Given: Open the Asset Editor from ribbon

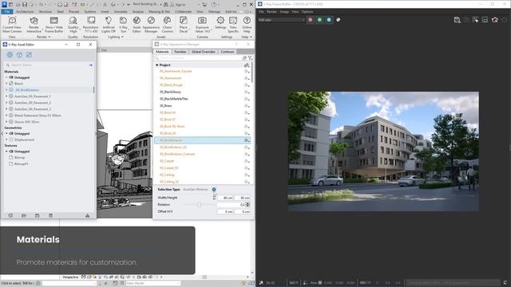Looking at the screenshot, I should (137, 25).
